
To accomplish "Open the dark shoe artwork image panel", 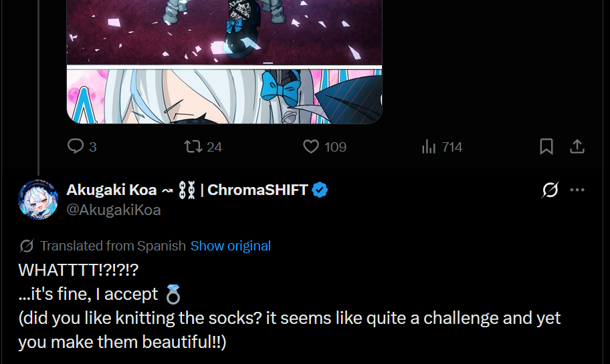I will [225, 32].
